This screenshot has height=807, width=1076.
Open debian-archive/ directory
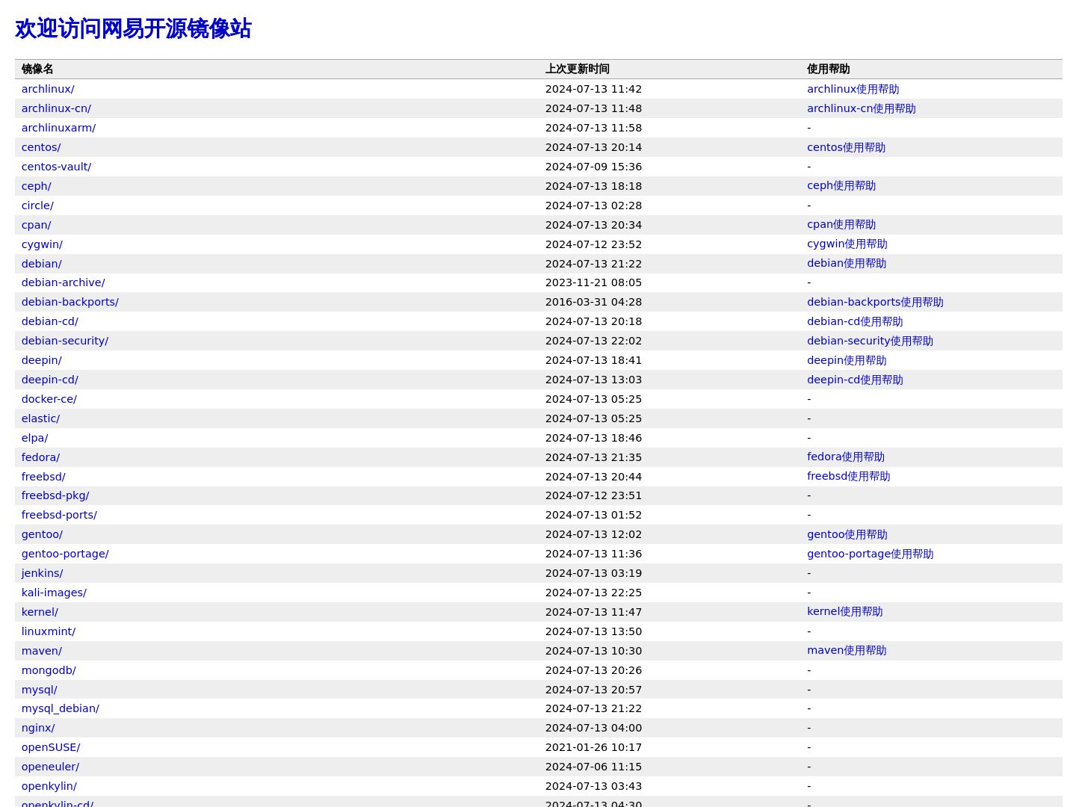(64, 282)
